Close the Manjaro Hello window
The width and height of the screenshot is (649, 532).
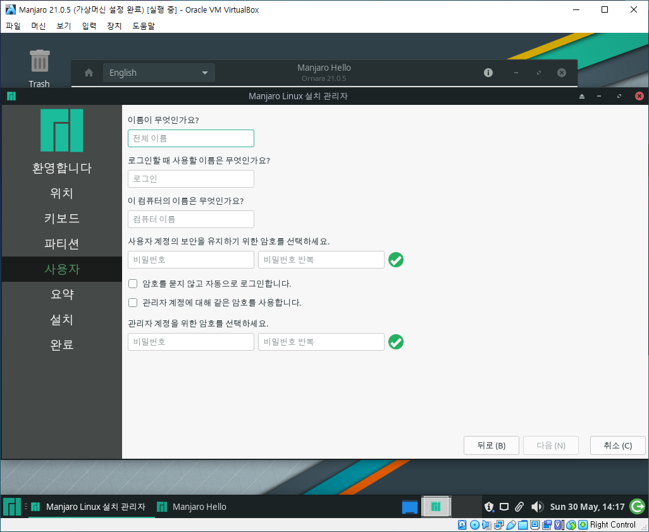coord(562,73)
